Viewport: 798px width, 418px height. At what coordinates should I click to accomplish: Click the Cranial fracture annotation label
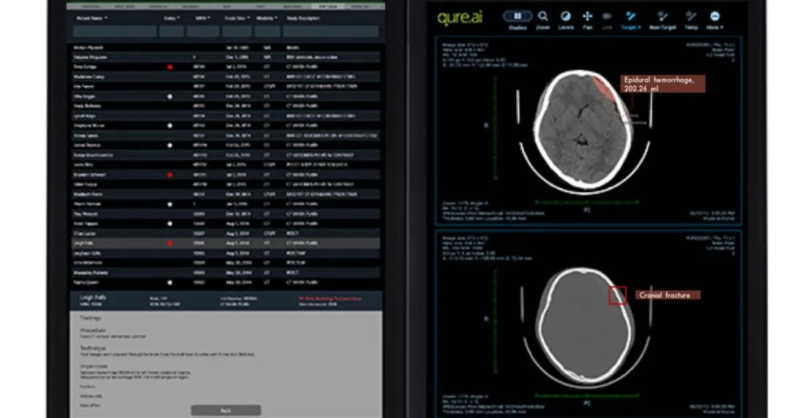click(x=668, y=295)
